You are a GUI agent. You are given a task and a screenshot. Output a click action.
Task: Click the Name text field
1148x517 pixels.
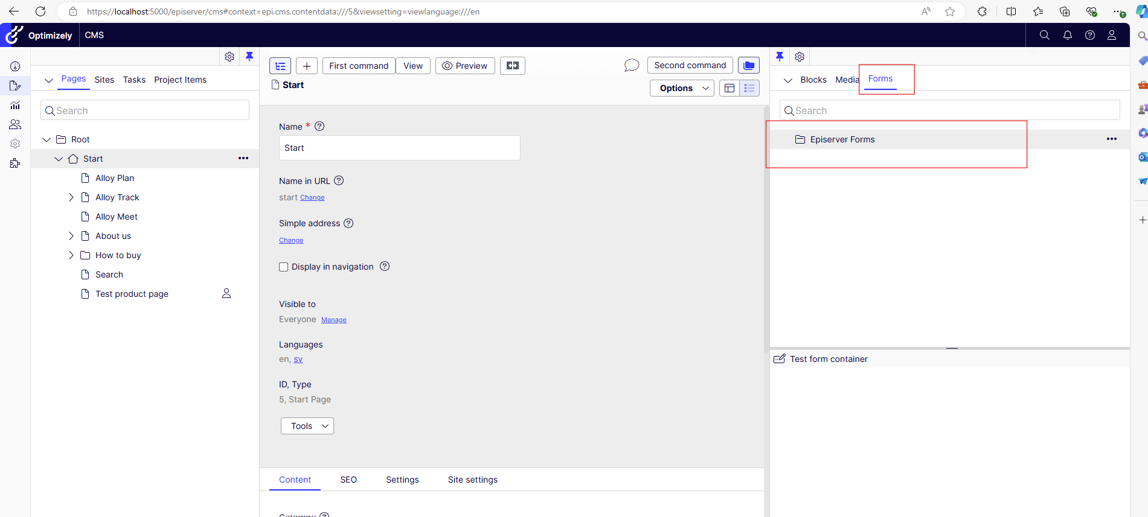[x=399, y=148]
